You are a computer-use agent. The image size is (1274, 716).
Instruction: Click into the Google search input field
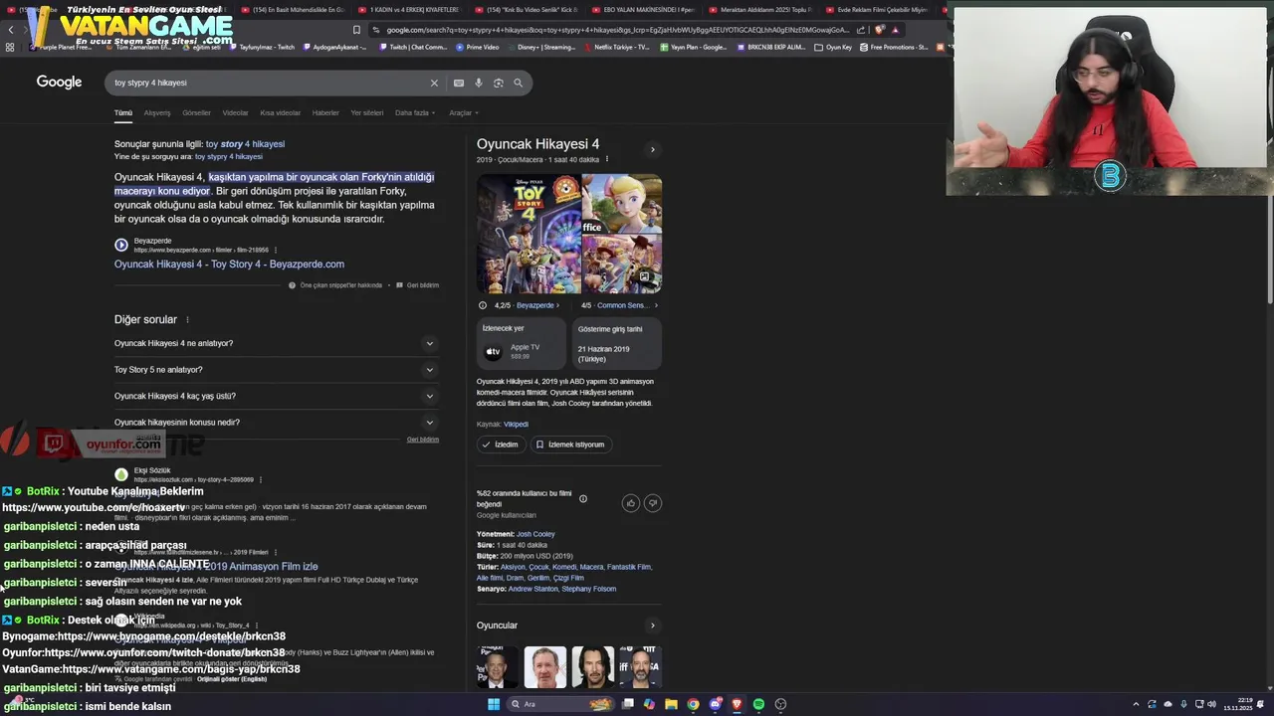point(269,83)
